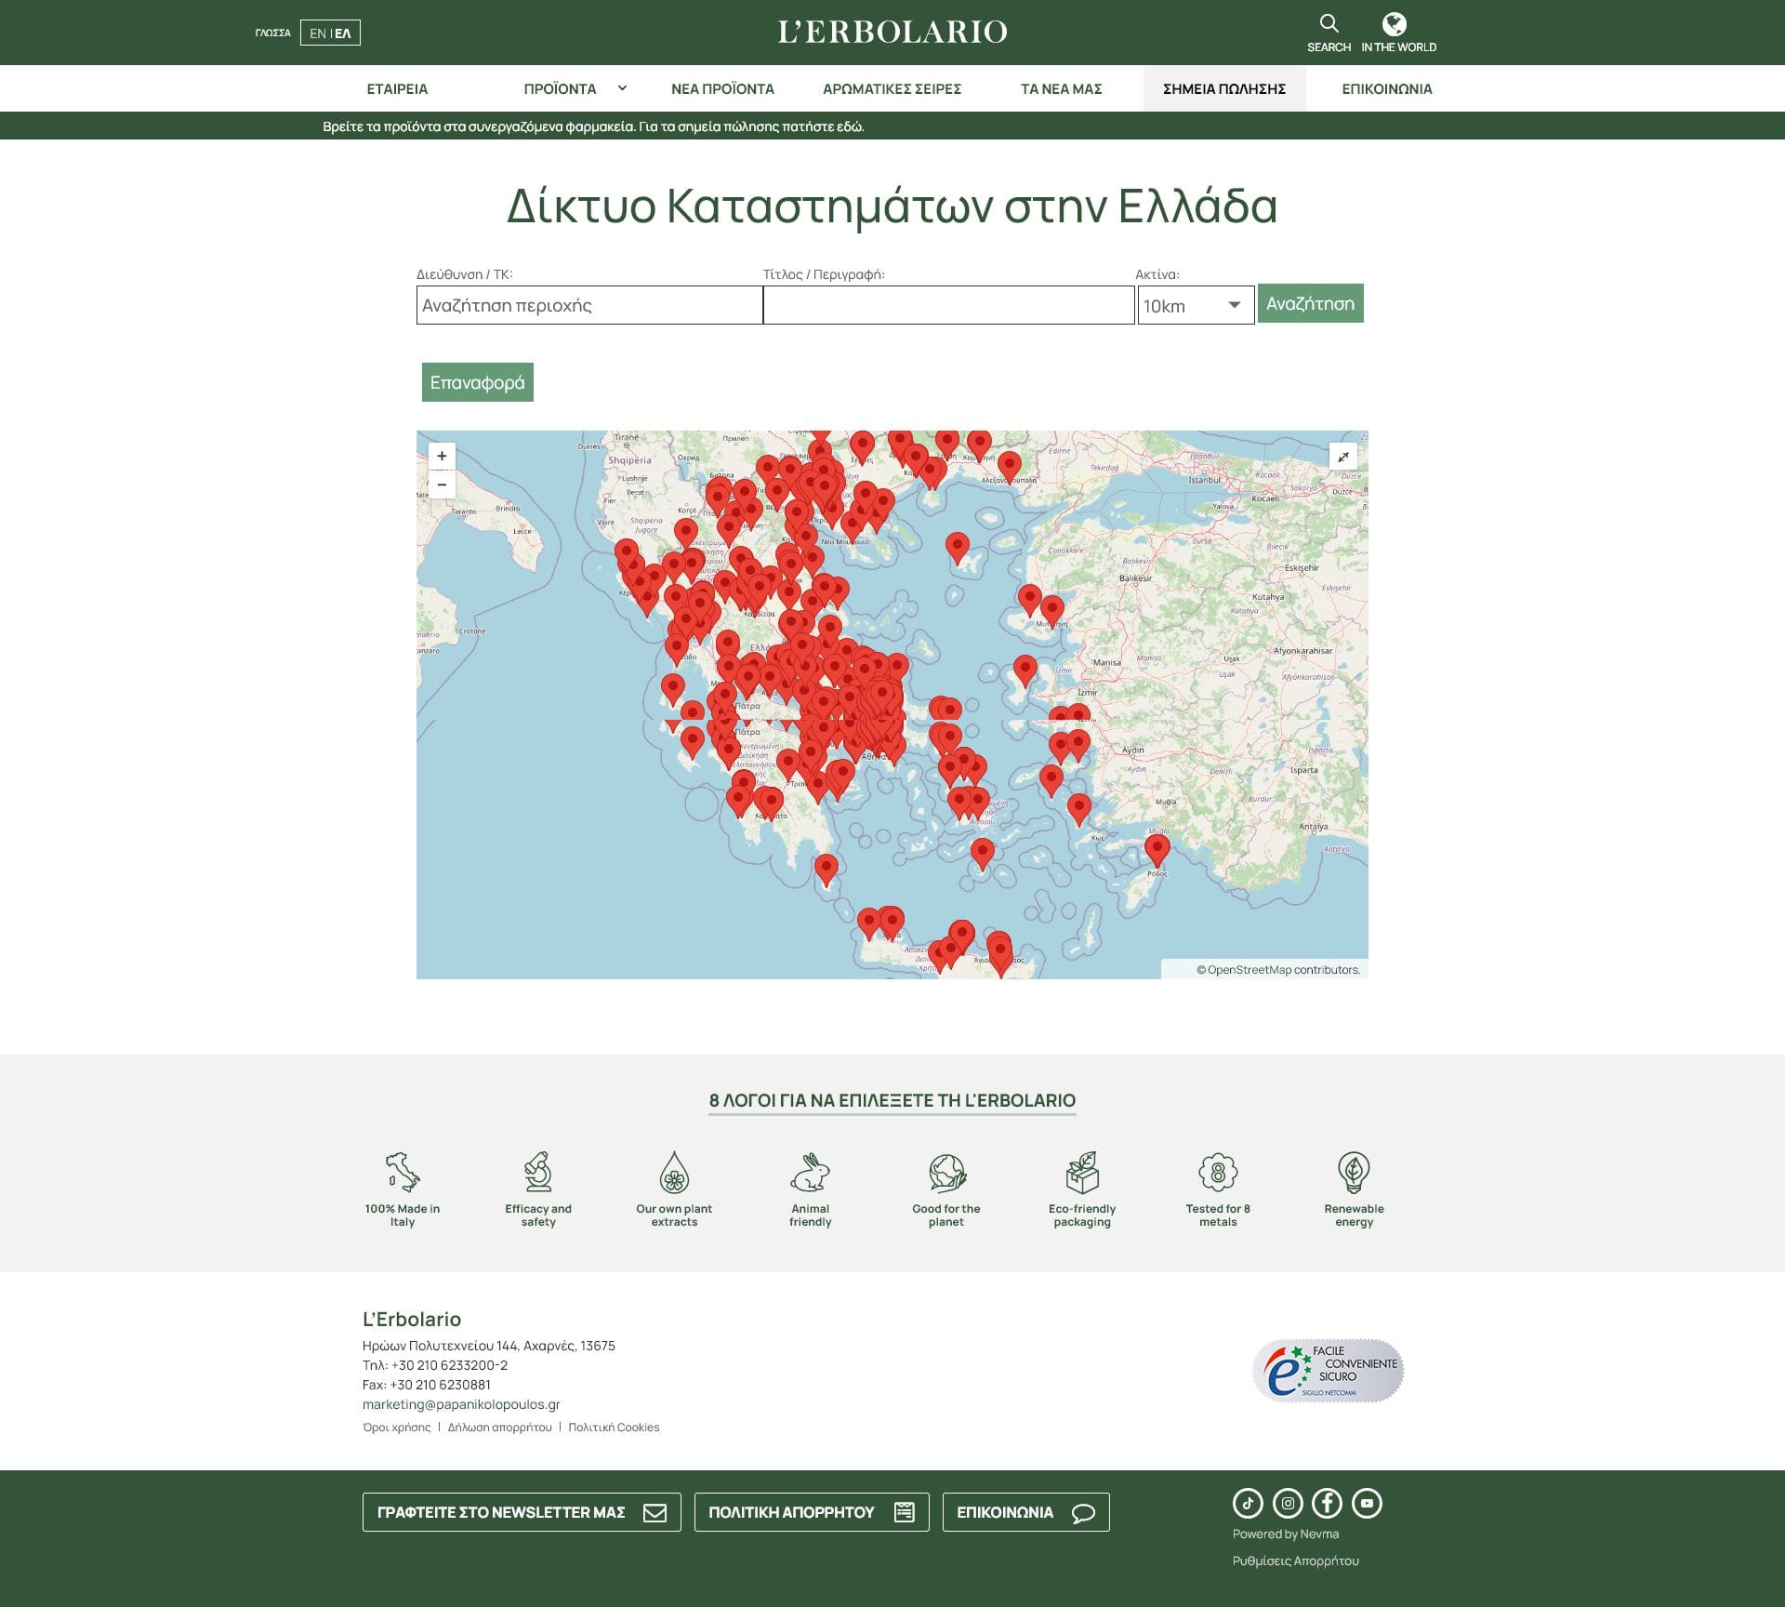Click the search magnifier icon
Image resolution: width=1785 pixels, height=1607 pixels.
1329,24
